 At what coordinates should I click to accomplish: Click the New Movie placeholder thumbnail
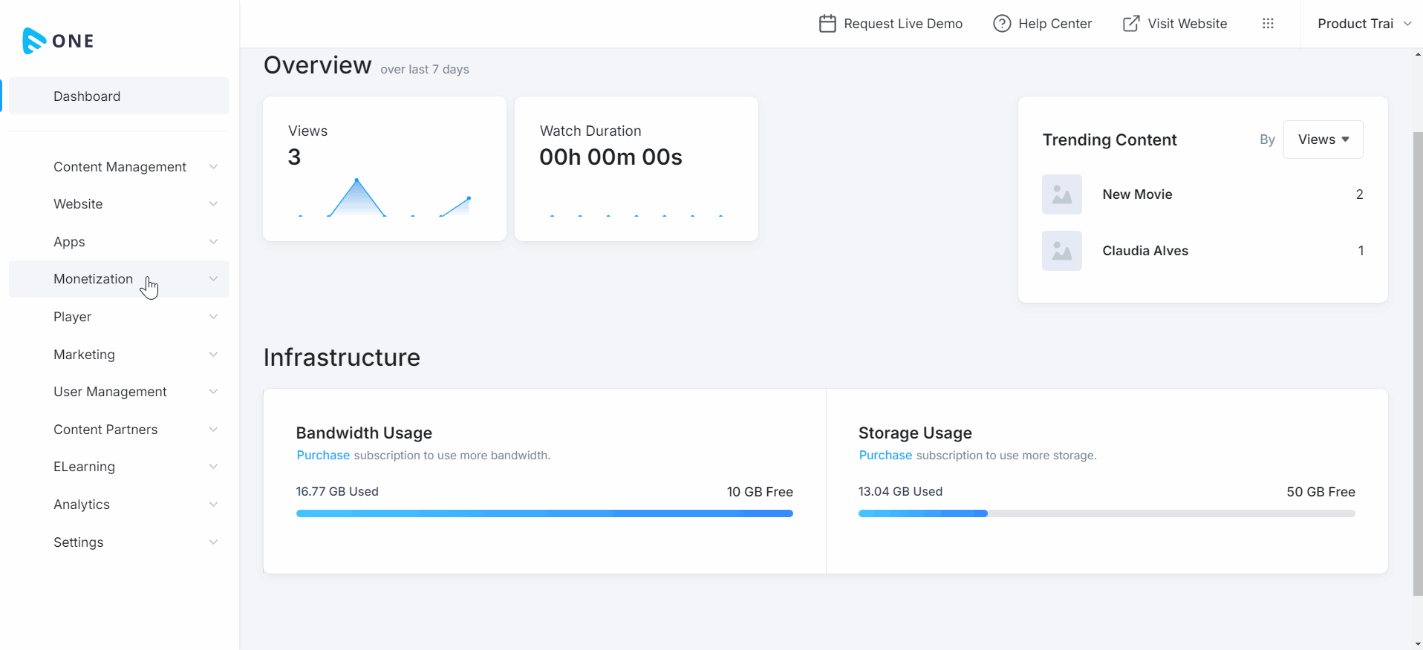click(1061, 194)
